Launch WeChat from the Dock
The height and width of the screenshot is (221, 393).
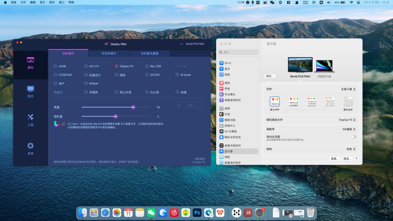coord(151,213)
